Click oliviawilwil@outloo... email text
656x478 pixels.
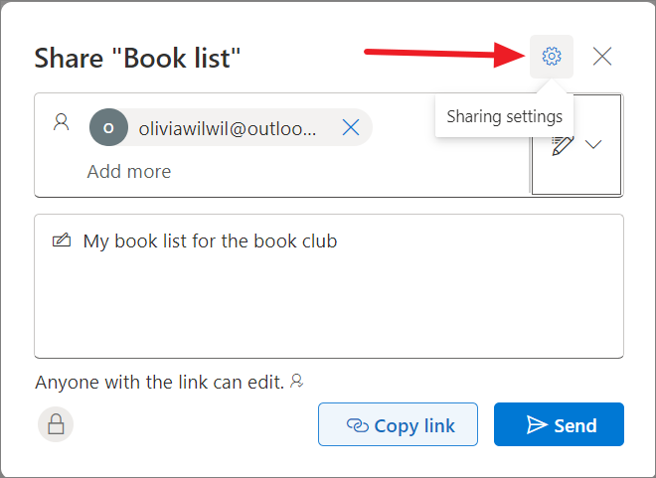click(228, 128)
